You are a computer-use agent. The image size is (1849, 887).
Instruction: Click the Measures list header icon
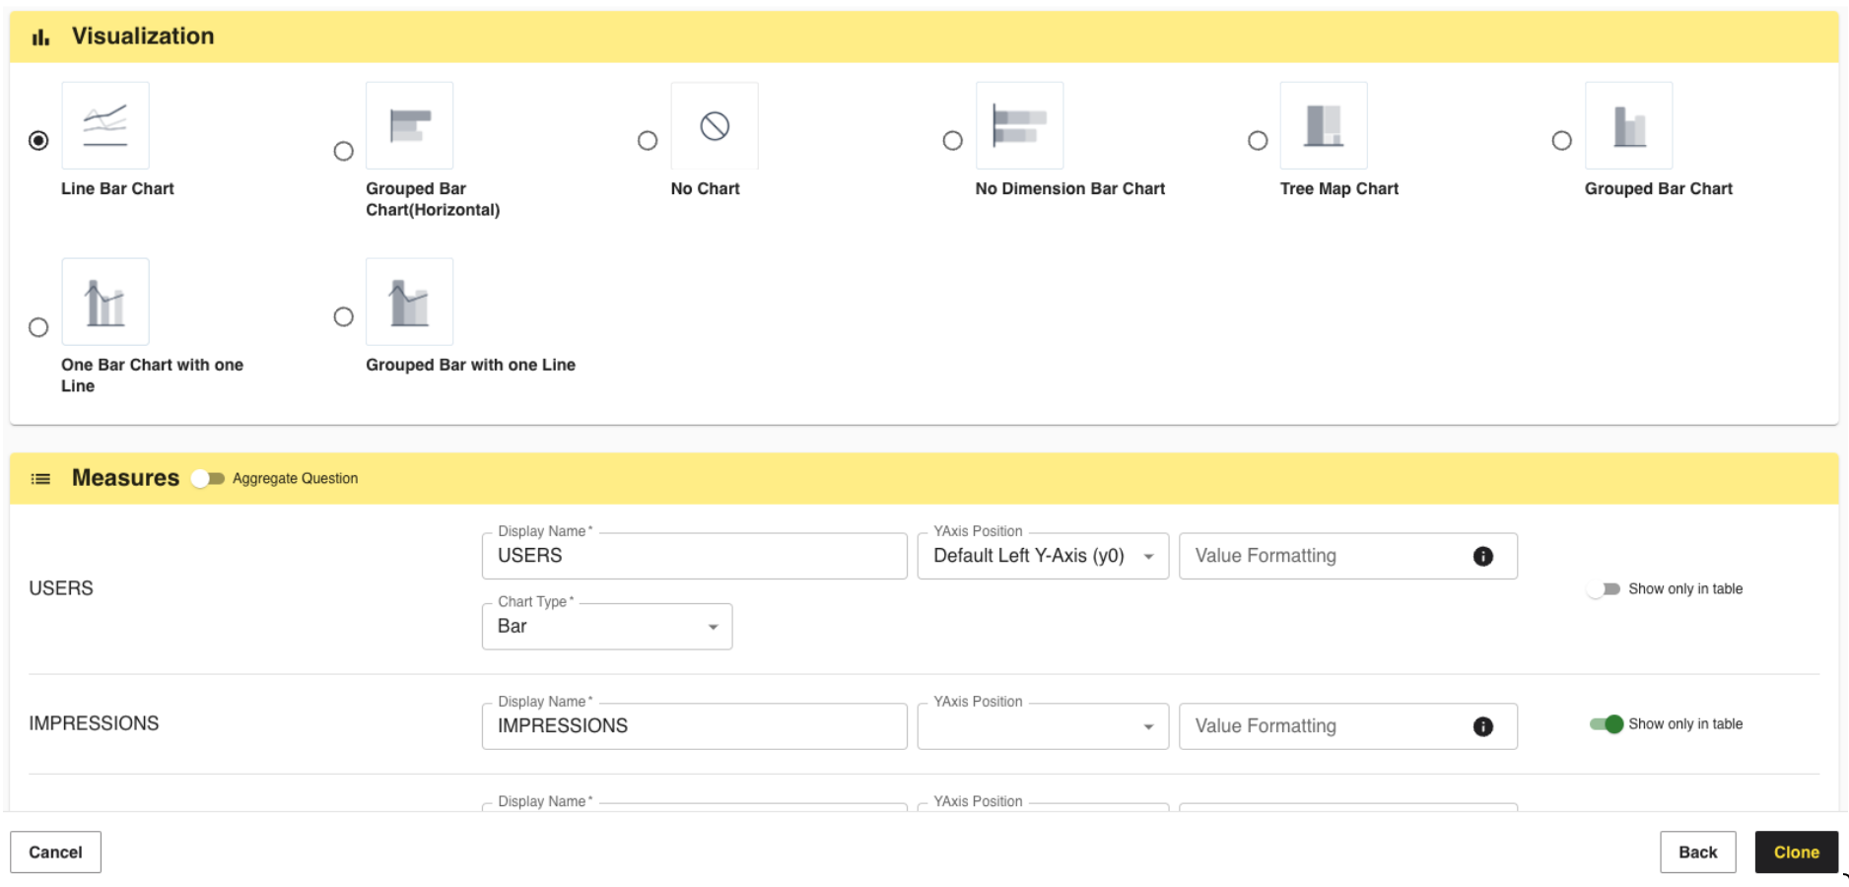pos(40,479)
